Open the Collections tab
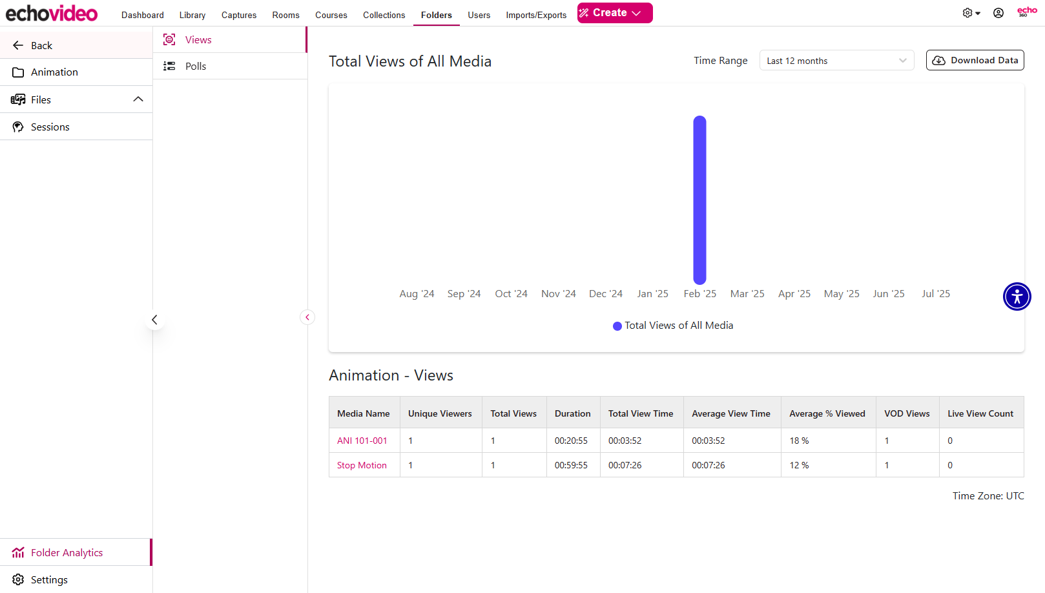Viewport: 1045px width, 593px height. click(x=384, y=15)
